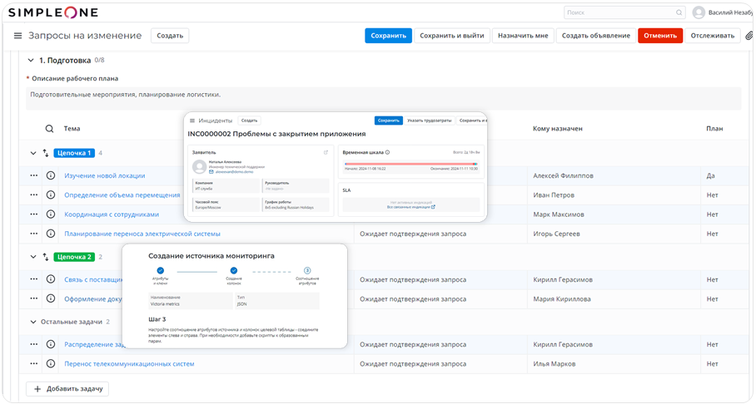
Task: Click the SimpleOne logo
Action: (x=53, y=12)
